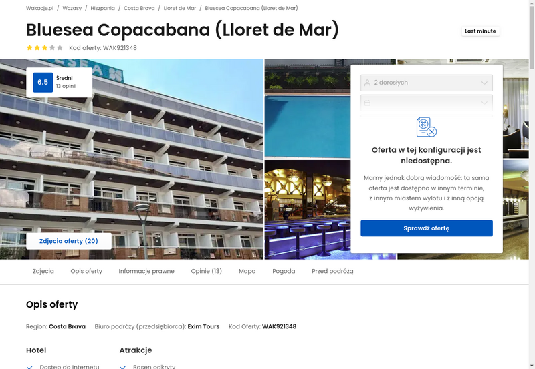Viewport: 535px width, 369px height.
Task: Click the checkmark beside Basen odkryty
Action: tap(123, 367)
